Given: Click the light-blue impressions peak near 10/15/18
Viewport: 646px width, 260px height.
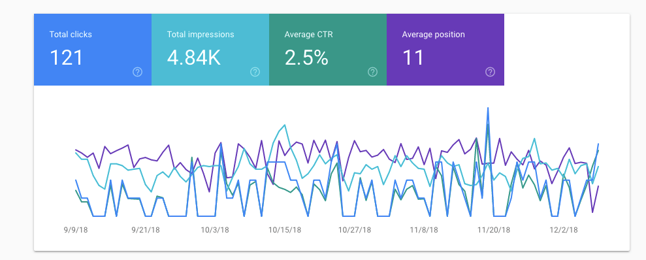Looking at the screenshot, I should pyautogui.click(x=284, y=125).
